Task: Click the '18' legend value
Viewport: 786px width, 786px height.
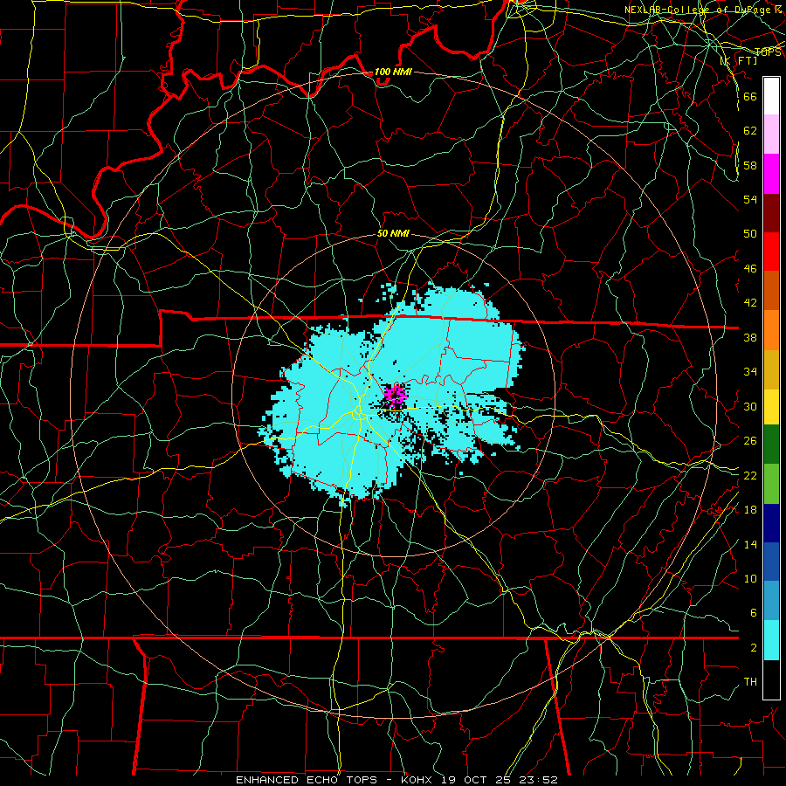Action: [750, 510]
